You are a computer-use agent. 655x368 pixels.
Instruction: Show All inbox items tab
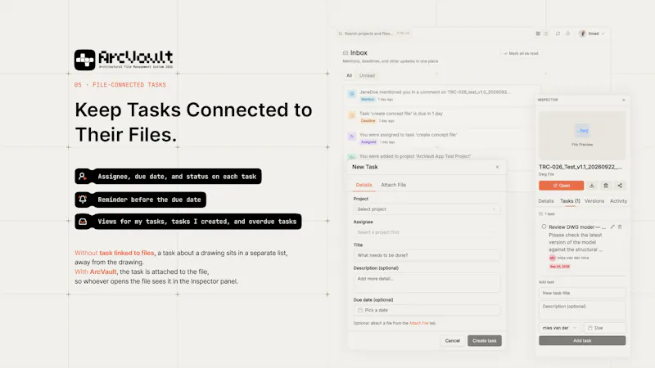[350, 75]
